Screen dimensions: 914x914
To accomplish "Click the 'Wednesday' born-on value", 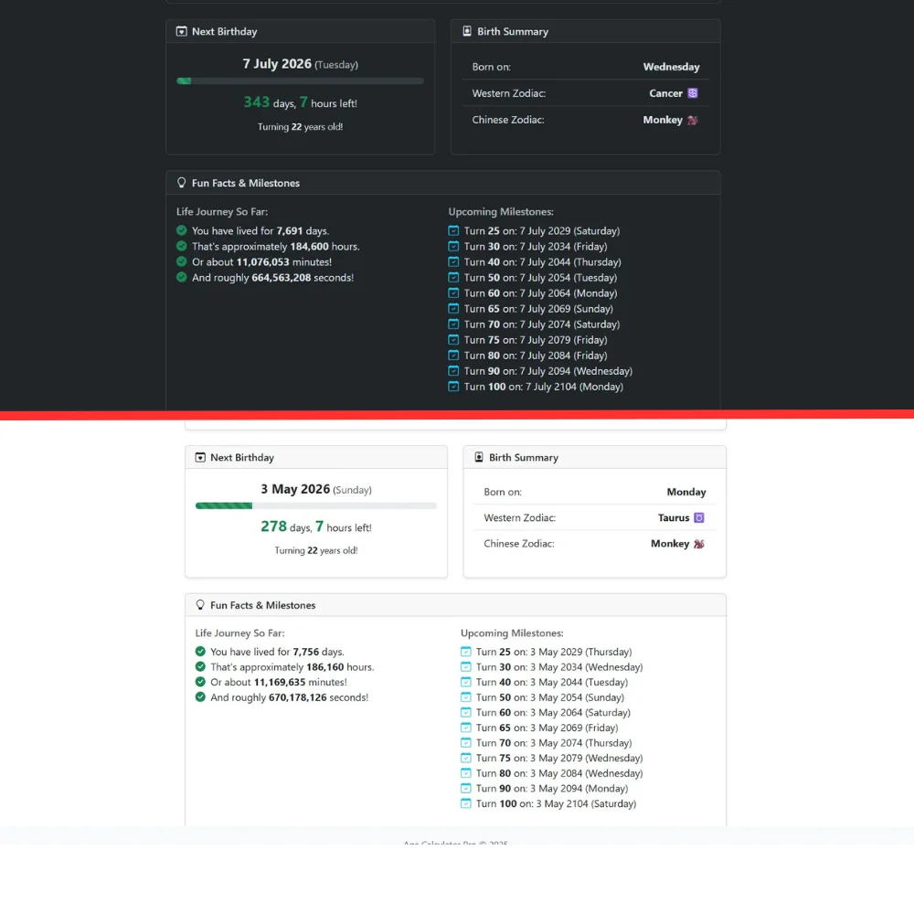I will point(671,67).
